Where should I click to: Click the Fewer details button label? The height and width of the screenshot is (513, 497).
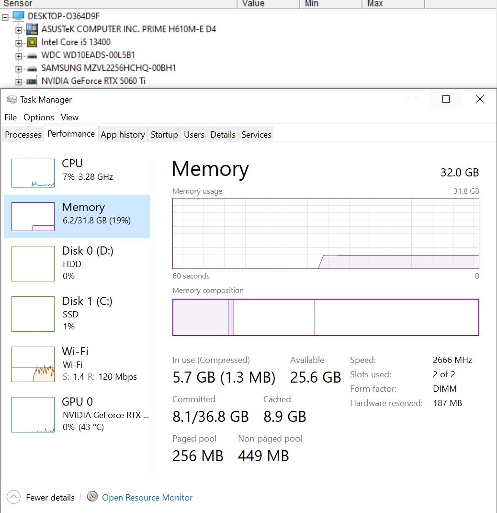50,497
